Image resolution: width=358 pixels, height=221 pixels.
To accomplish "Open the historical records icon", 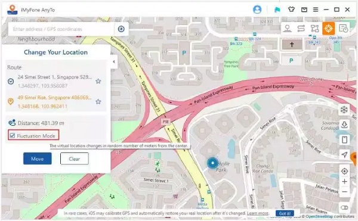I will click(x=343, y=29).
